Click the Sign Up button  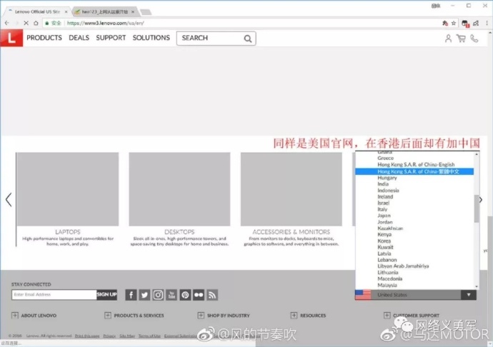pos(107,294)
